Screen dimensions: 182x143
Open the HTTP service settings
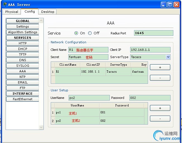click(x=23, y=43)
